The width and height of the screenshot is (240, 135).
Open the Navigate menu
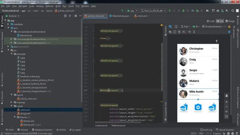(23, 6)
